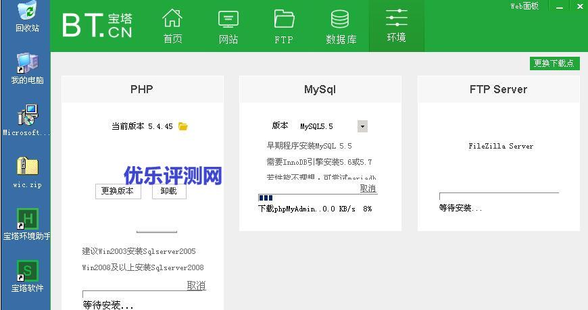Expand the MySQL5.5 version dropdown arrow
The height and width of the screenshot is (310, 588).
362,126
